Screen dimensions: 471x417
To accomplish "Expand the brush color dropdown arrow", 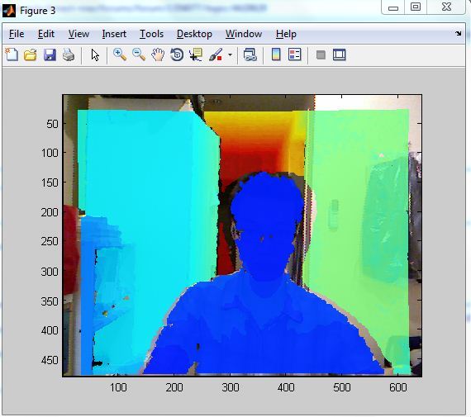I will click(230, 55).
